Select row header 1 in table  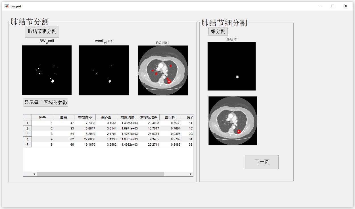pos(28,123)
